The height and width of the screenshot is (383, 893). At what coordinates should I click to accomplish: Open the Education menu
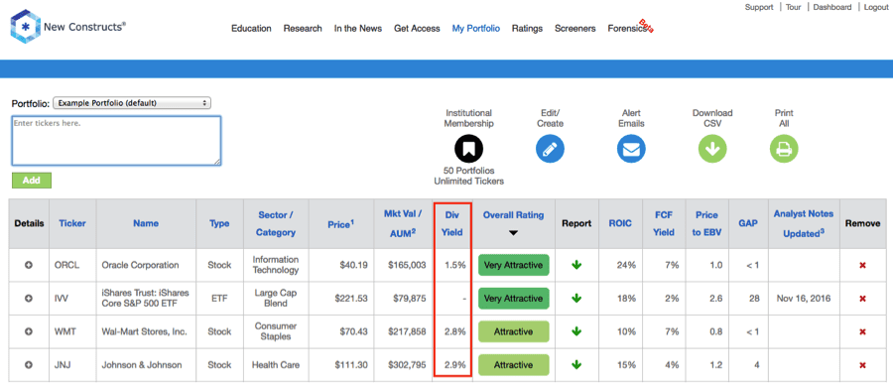[251, 29]
